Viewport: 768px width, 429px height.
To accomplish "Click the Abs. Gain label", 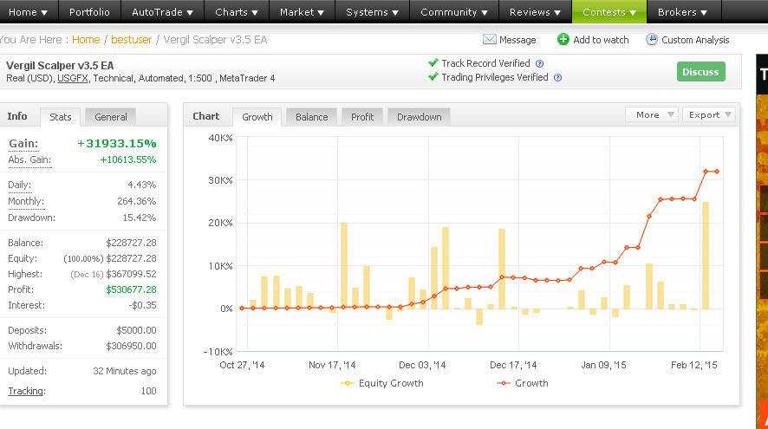I will coord(29,159).
